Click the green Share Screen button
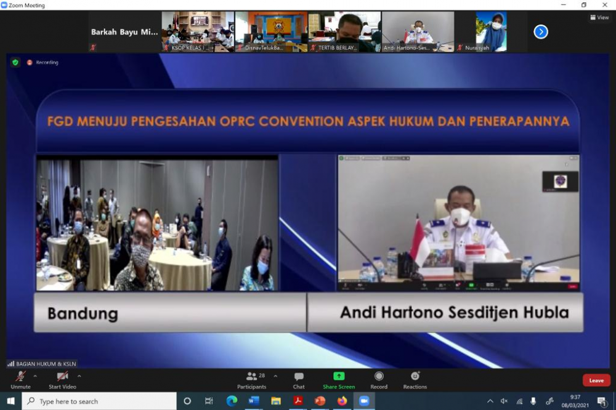The width and height of the screenshot is (616, 410). coord(339,380)
